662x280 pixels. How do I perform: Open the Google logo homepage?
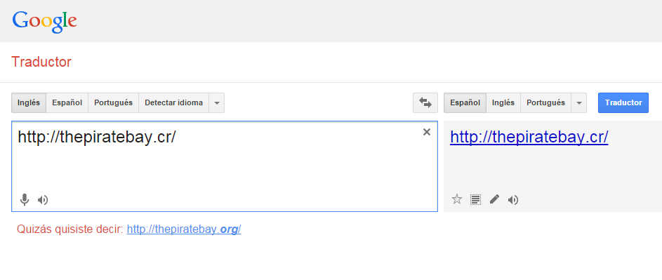(44, 22)
